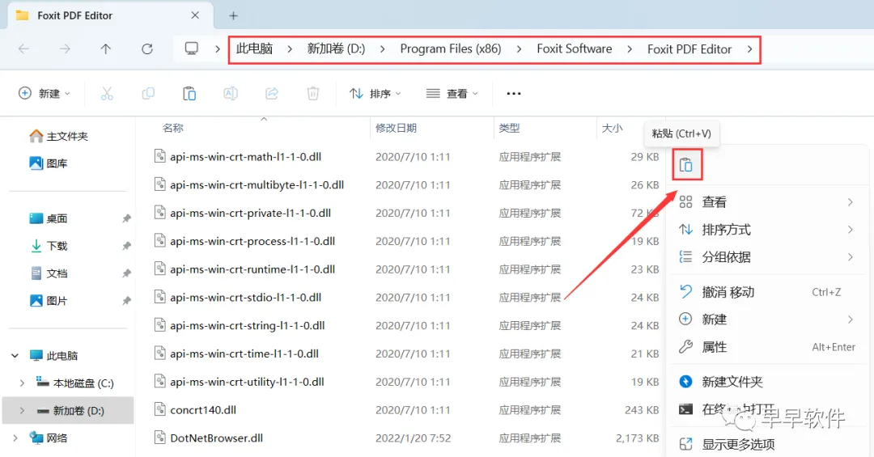This screenshot has height=457, width=874.
Task: Choose 新建文件夹 in context menu
Action: (766, 382)
